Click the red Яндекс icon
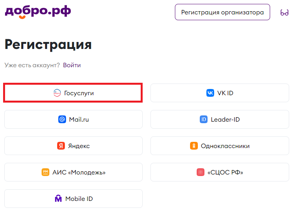Screen dimensions: 295x211 click(x=61, y=146)
